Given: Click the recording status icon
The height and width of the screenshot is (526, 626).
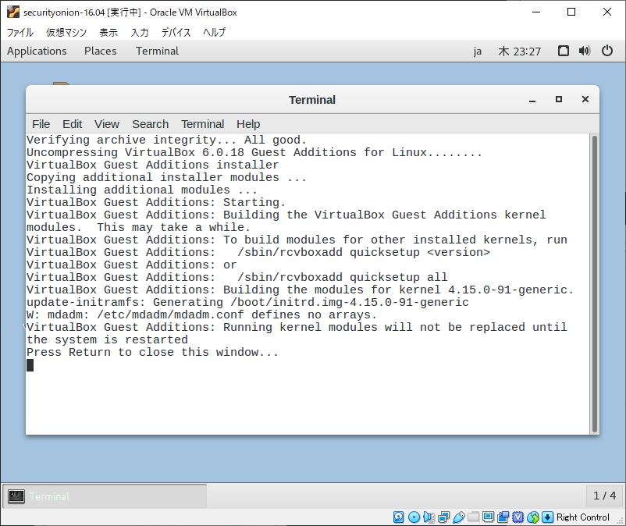Looking at the screenshot, I should point(503,517).
